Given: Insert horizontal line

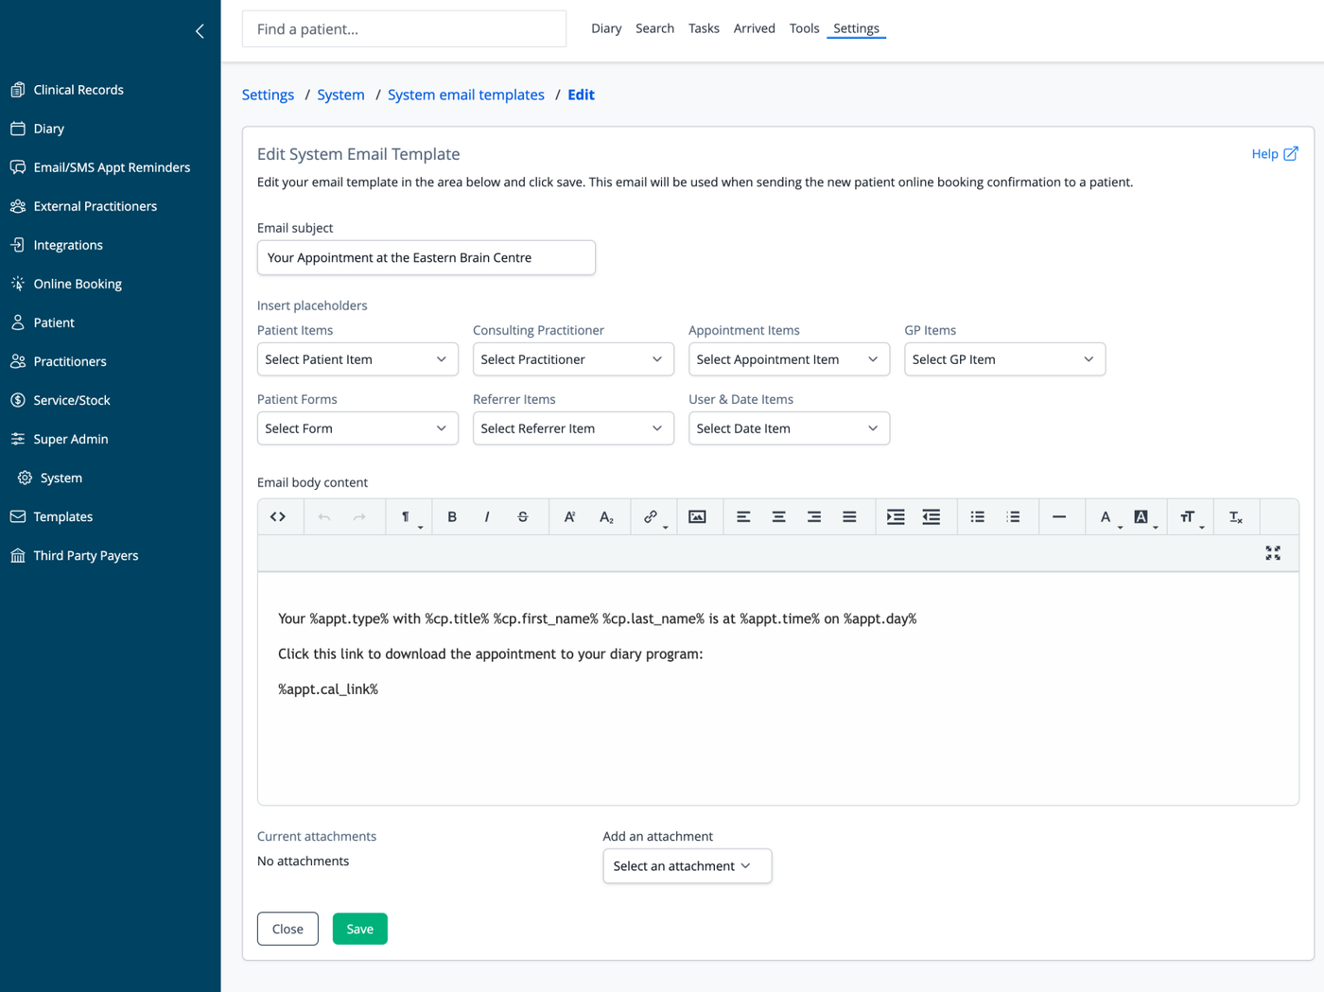Looking at the screenshot, I should 1059,517.
